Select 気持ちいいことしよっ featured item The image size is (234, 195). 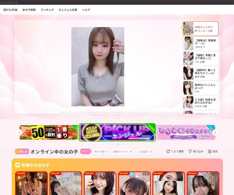click(x=200, y=88)
